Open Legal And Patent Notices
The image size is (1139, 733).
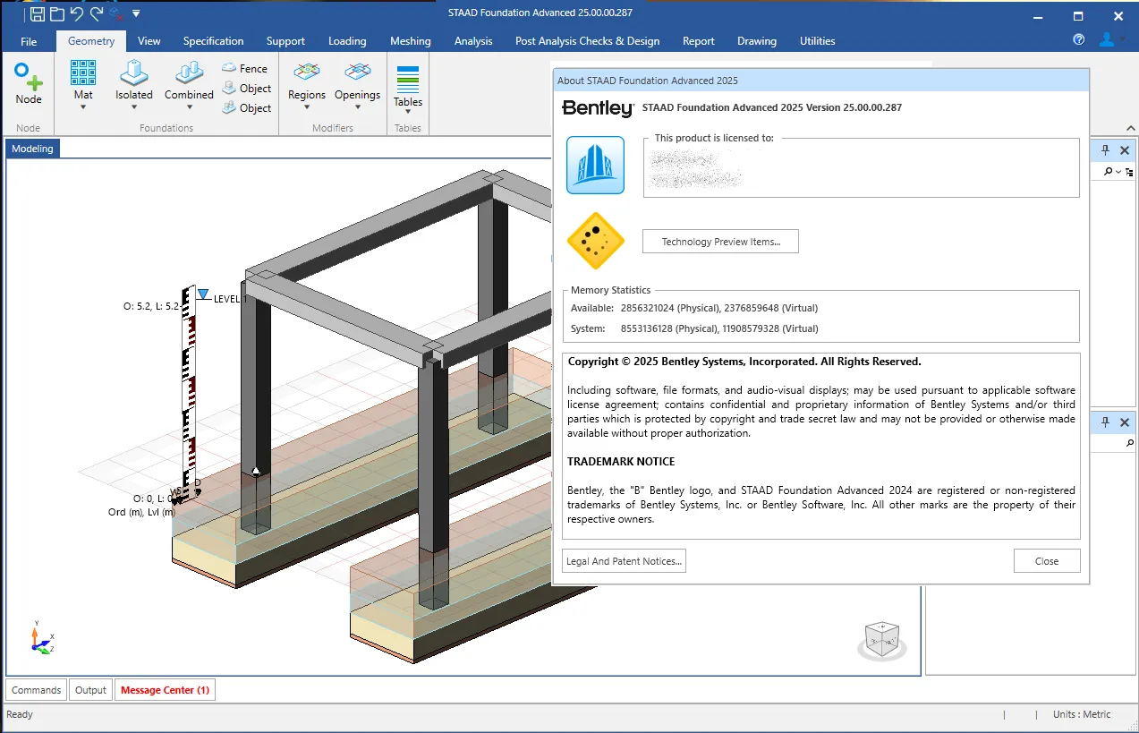point(624,561)
